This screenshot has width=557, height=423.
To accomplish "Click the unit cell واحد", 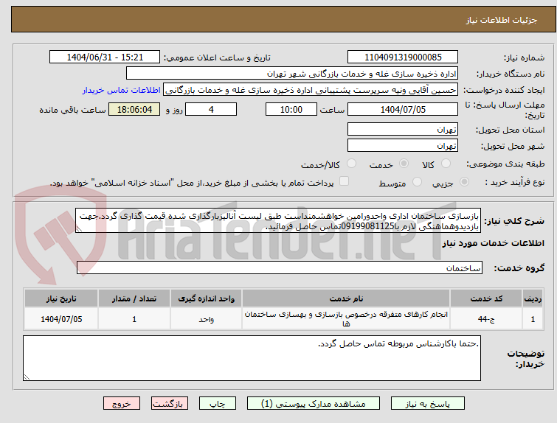I will click(206, 319).
